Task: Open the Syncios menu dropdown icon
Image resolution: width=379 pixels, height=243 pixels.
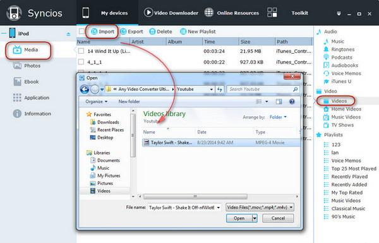Action: click(339, 14)
